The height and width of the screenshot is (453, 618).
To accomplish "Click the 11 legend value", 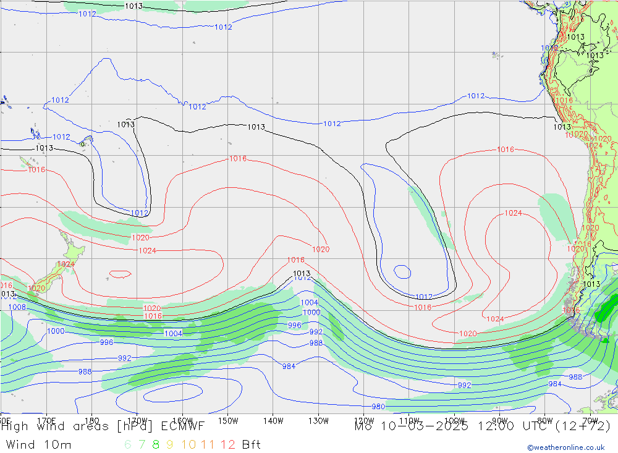I will 208,445.
